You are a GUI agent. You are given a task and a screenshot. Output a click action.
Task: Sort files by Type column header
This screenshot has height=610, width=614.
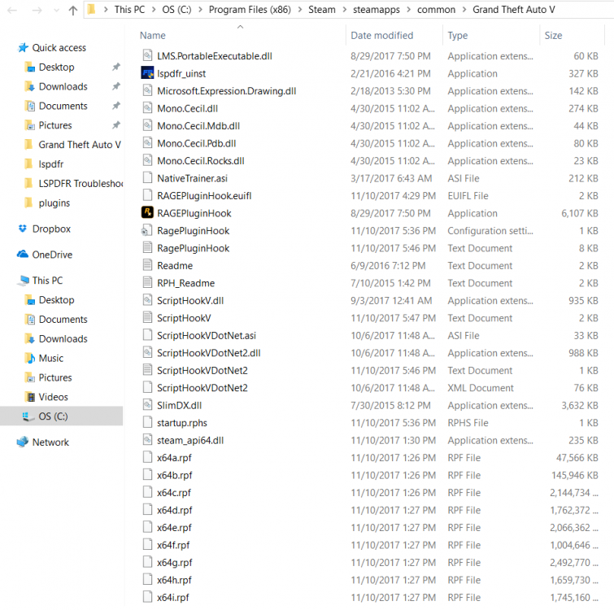click(x=457, y=35)
